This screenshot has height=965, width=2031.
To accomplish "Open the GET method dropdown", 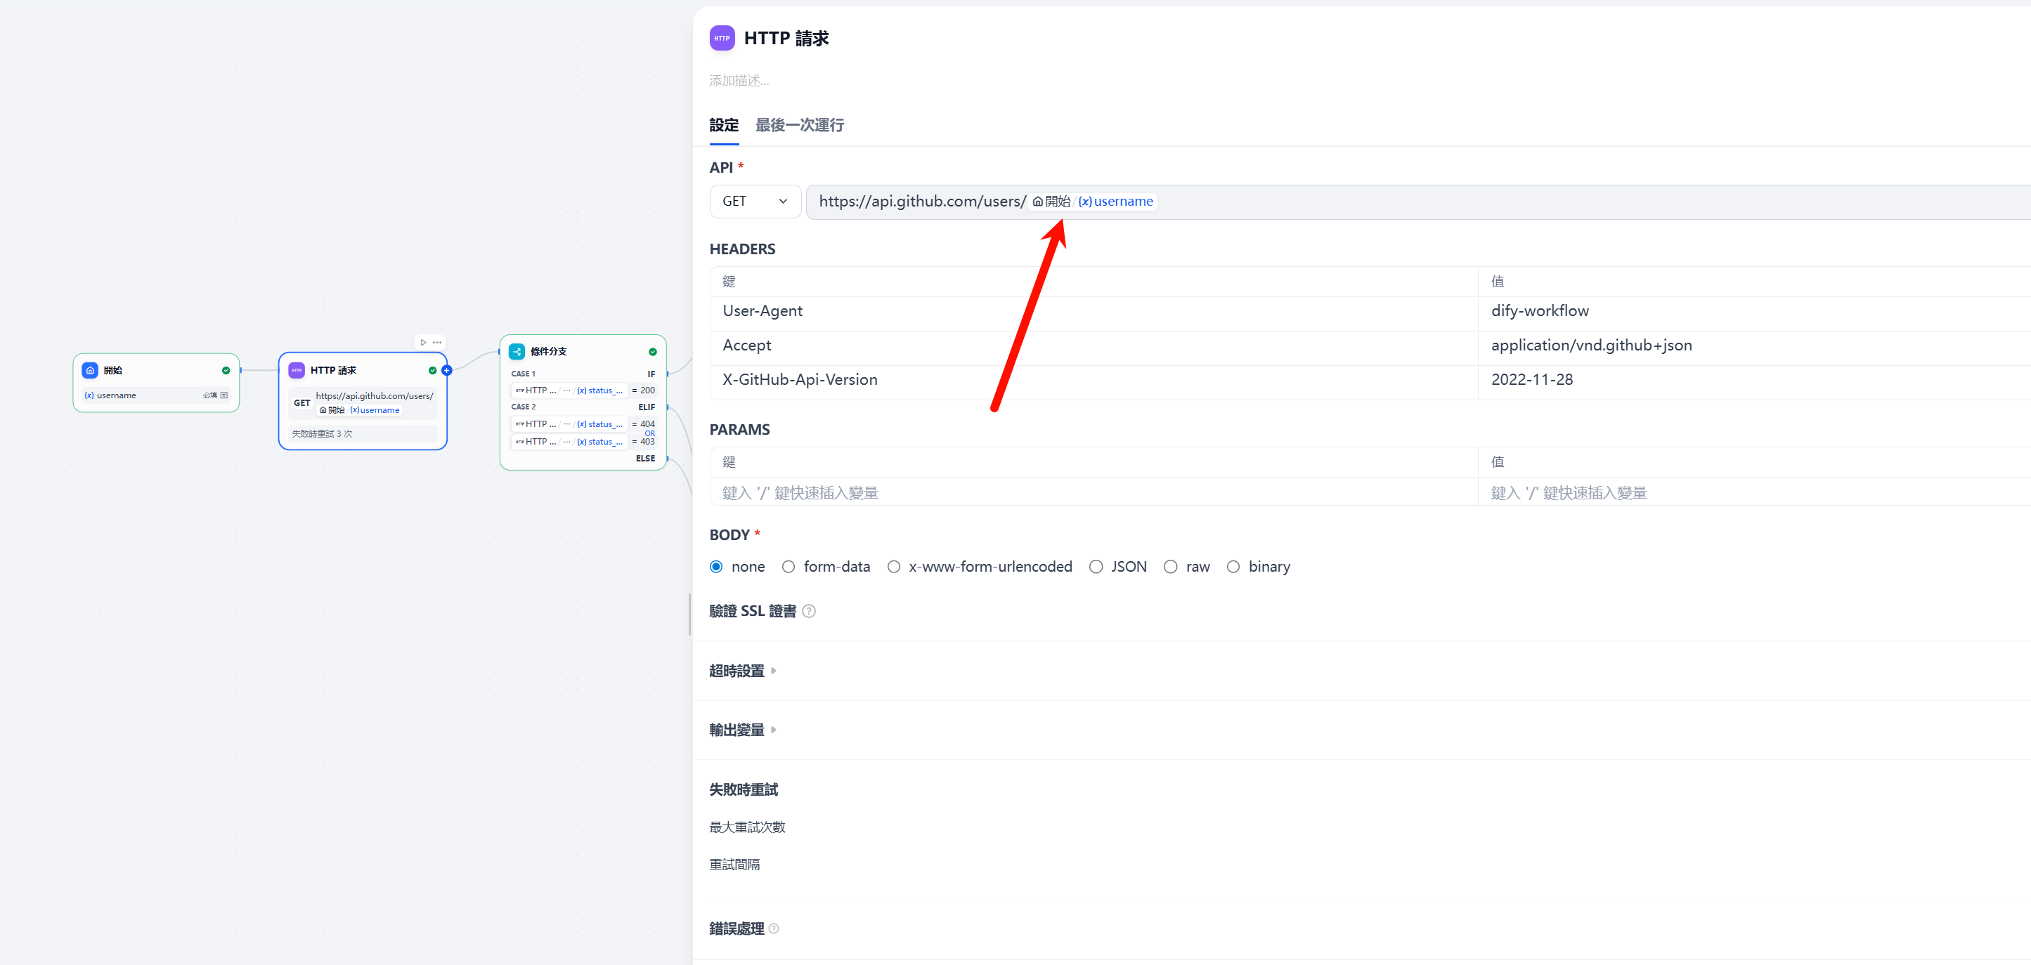I will (755, 202).
